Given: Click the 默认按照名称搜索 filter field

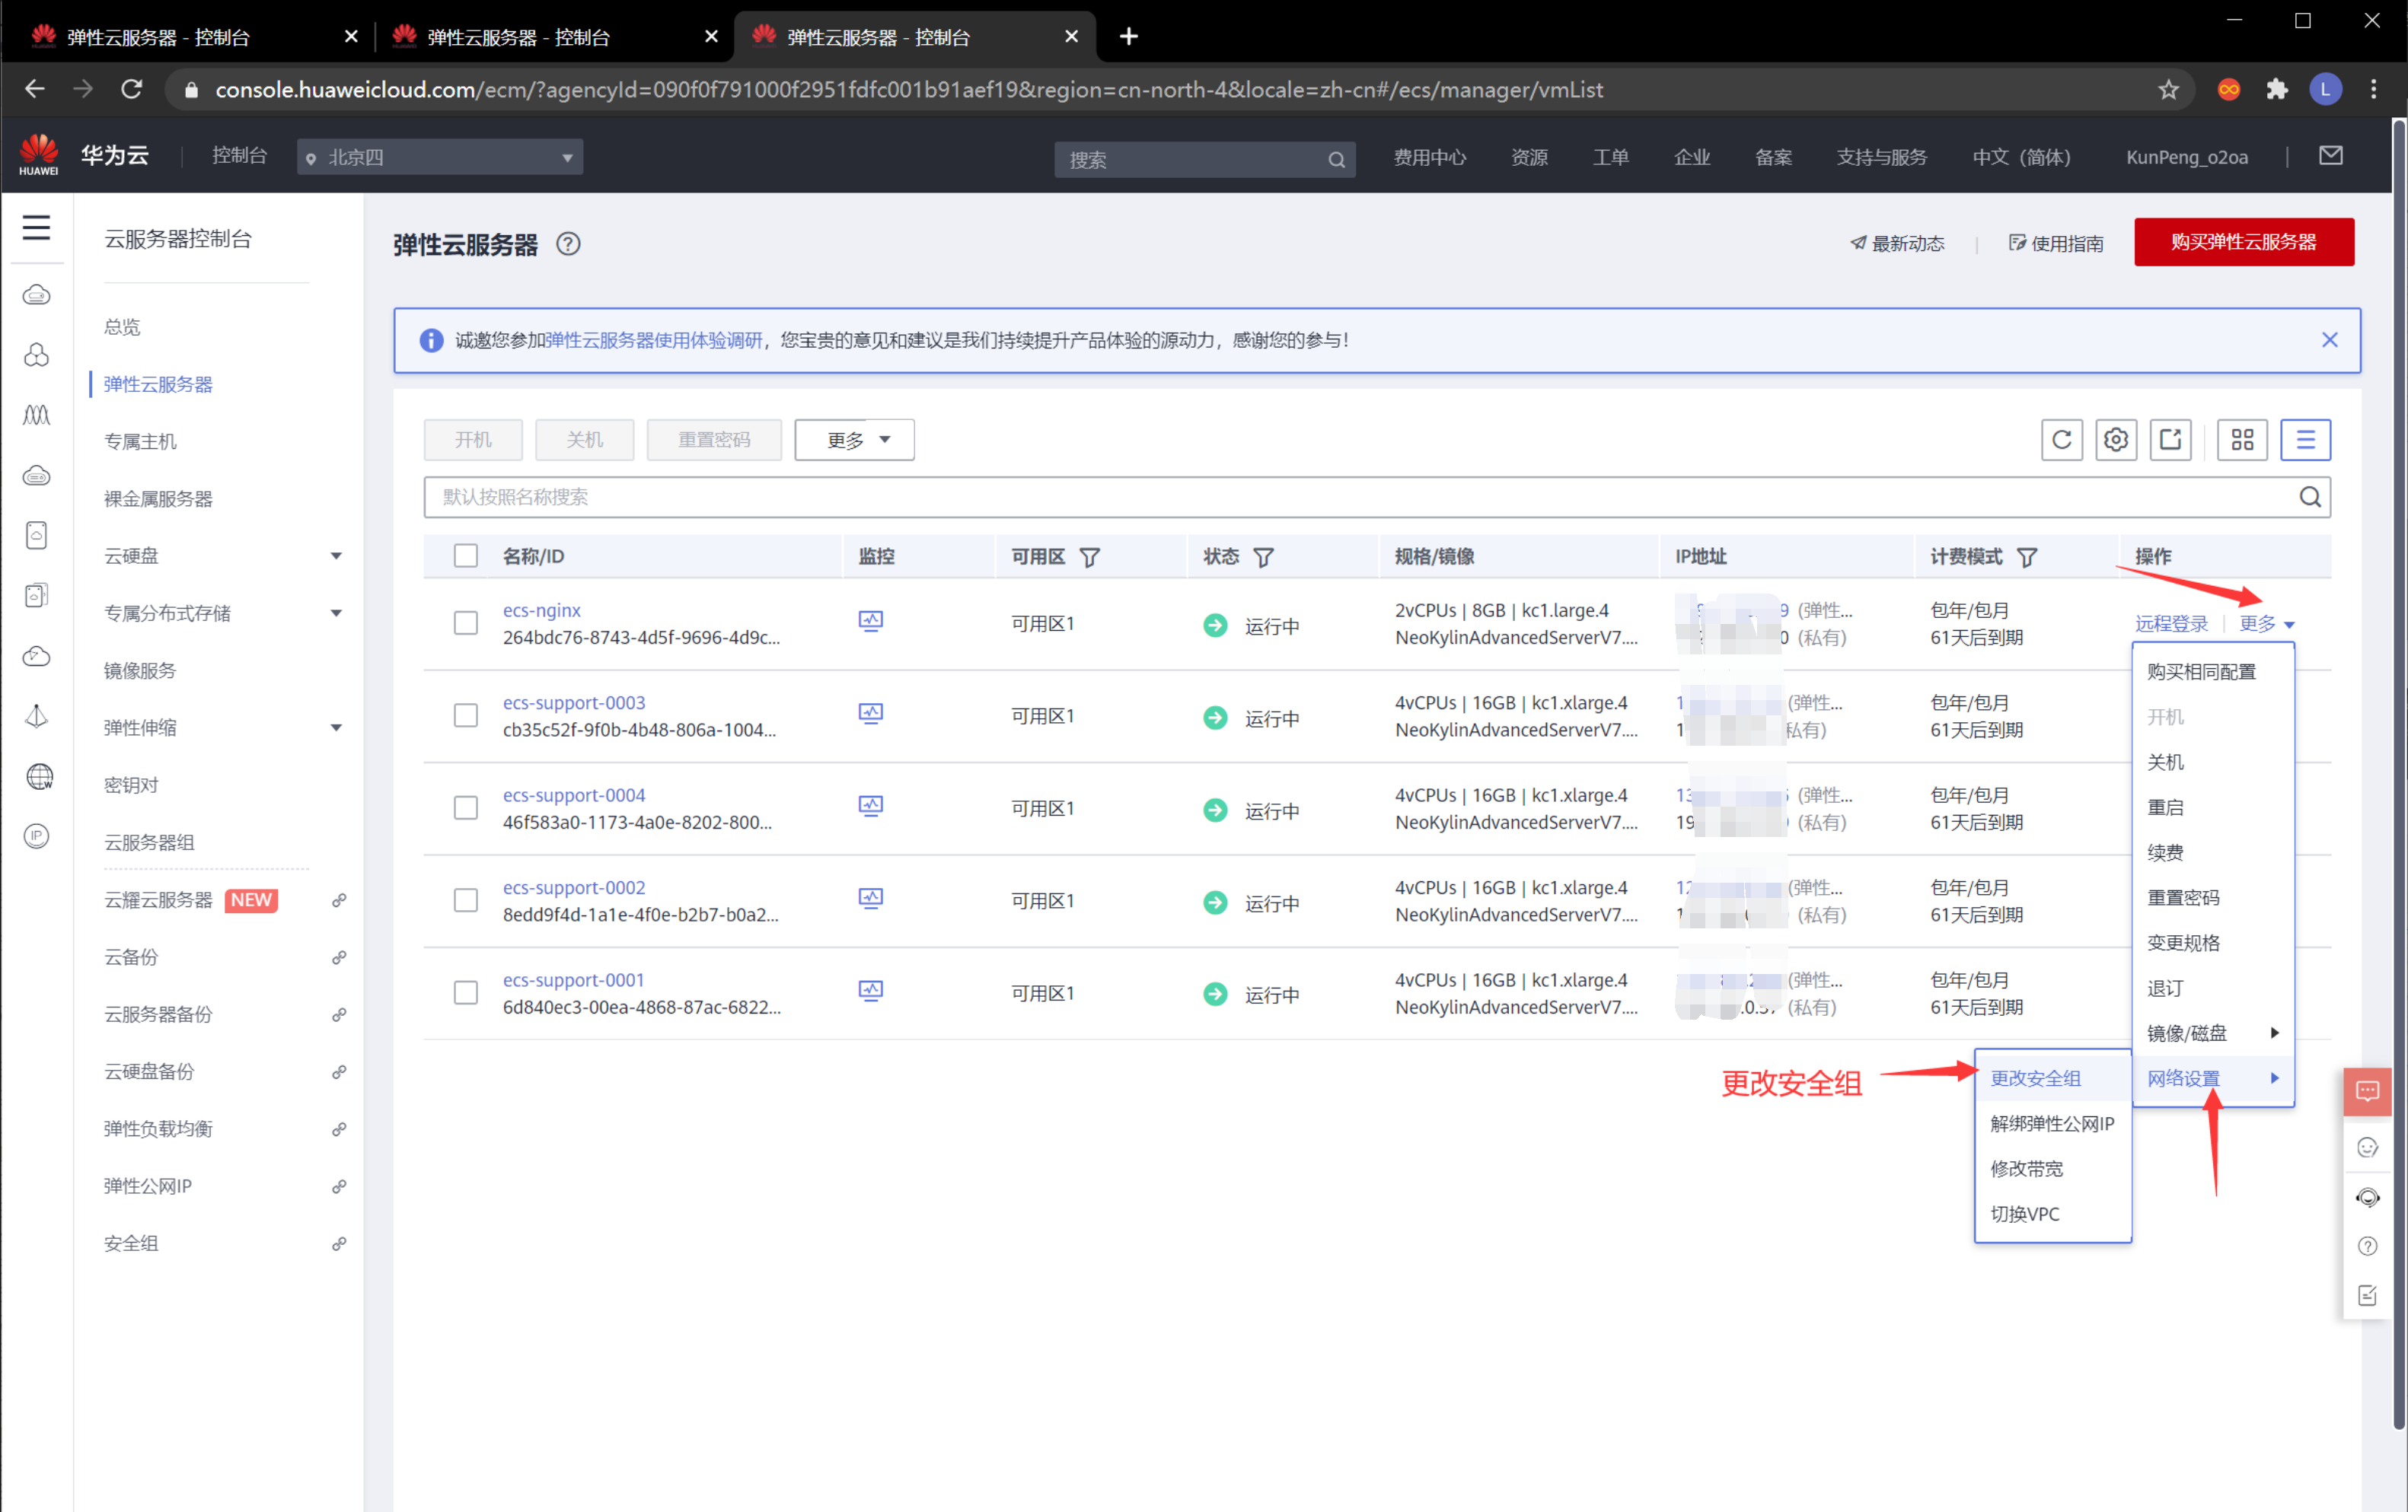Looking at the screenshot, I should 1376,497.
